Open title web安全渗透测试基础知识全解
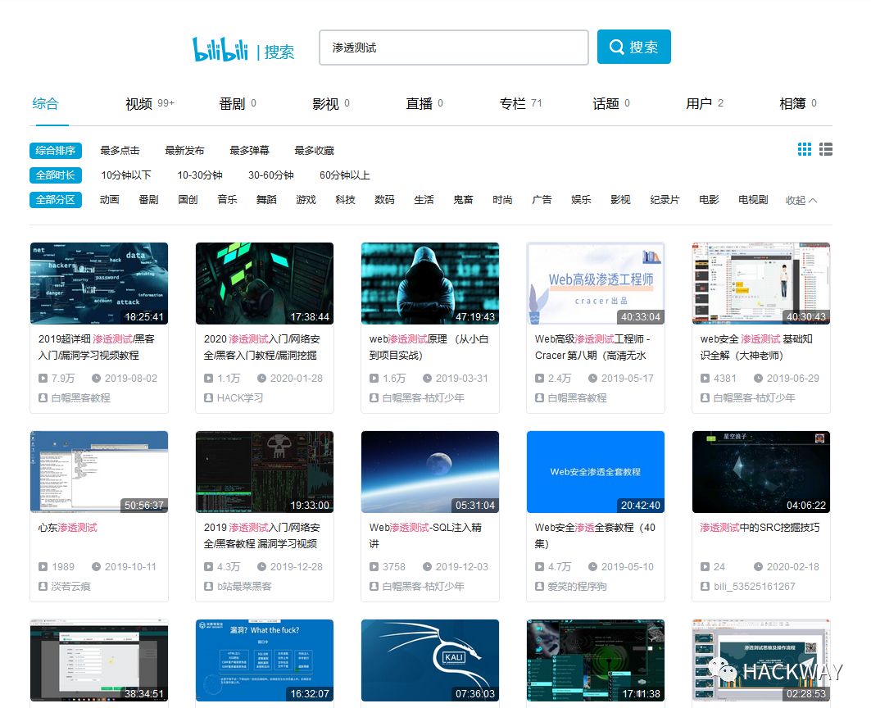Viewport: 871px width, 708px height. pos(756,347)
